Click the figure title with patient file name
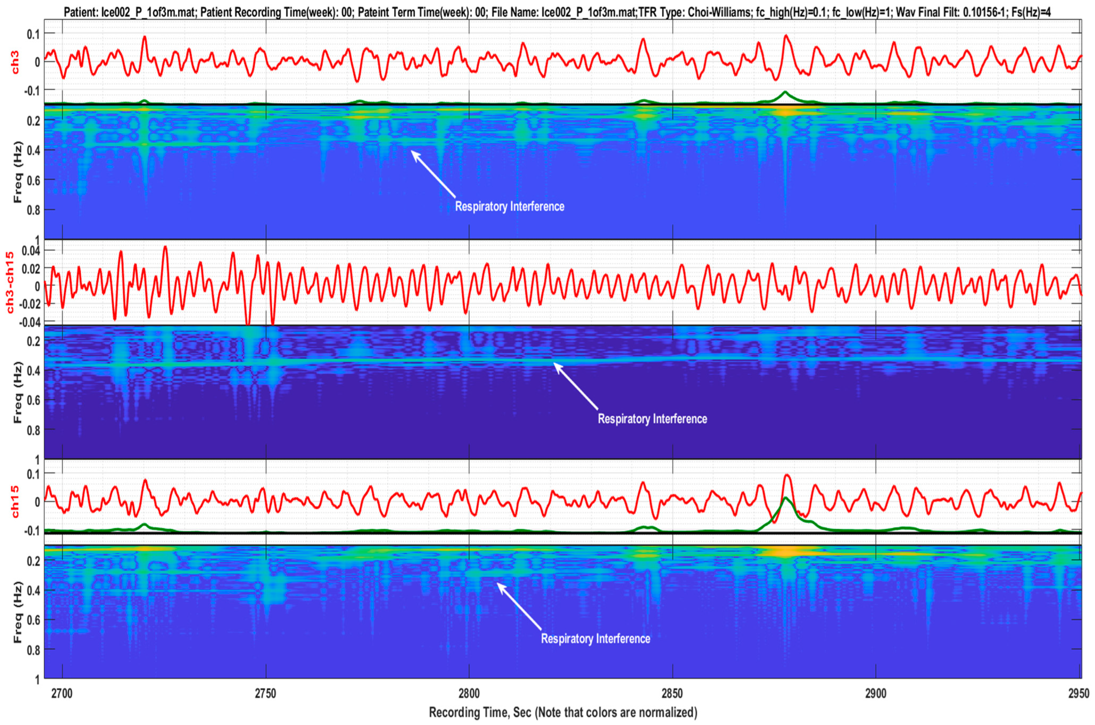 point(557,12)
